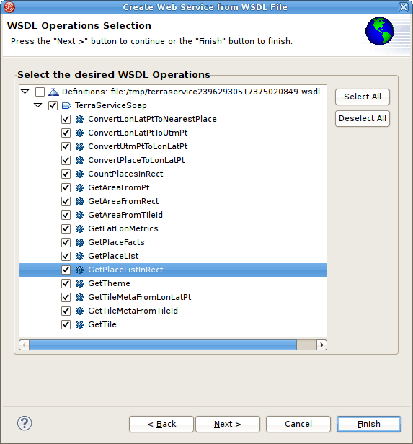Toggle the Definitions root checkbox
Screen dimensions: 413x444
40,92
